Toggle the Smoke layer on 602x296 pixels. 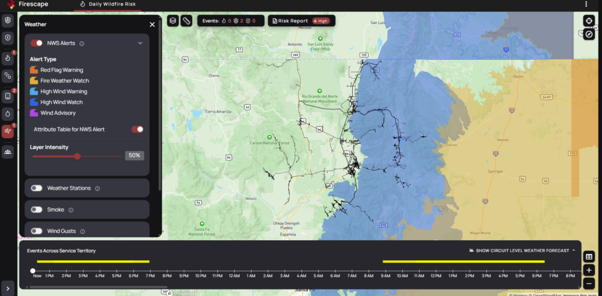pos(36,210)
